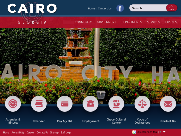Viewport: 181px width, 136px height.
Task: Open the Calendar page icon
Action: coord(39,104)
